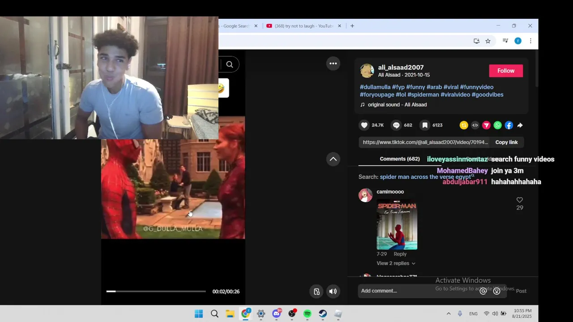Close the Google Search tab
This screenshot has width=573, height=322.
[x=256, y=26]
